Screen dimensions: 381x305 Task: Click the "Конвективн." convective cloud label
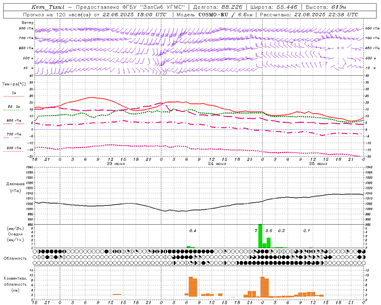pos(15,278)
